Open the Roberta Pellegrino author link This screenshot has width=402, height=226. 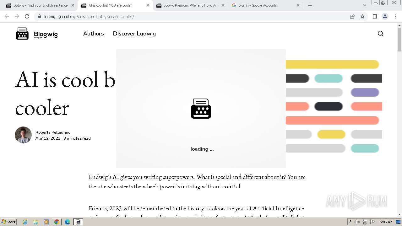pyautogui.click(x=53, y=132)
